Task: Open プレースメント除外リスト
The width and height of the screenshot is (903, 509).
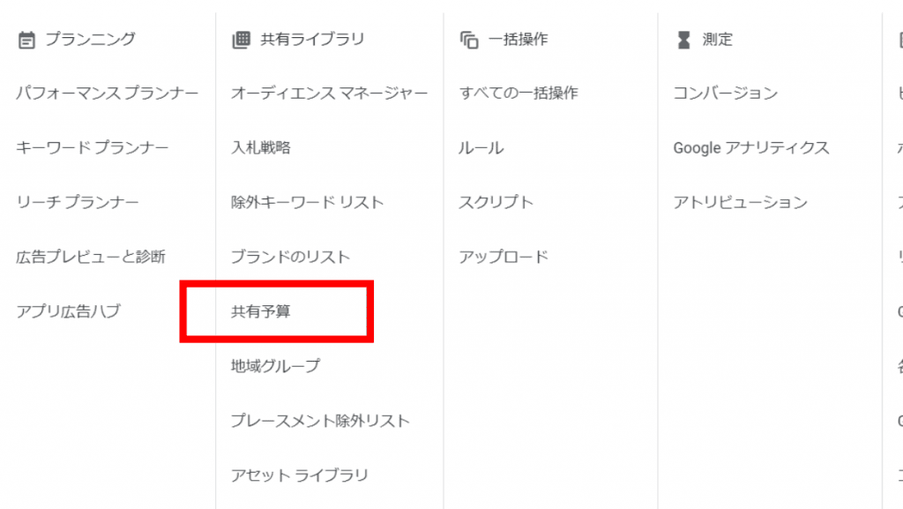Action: 320,420
